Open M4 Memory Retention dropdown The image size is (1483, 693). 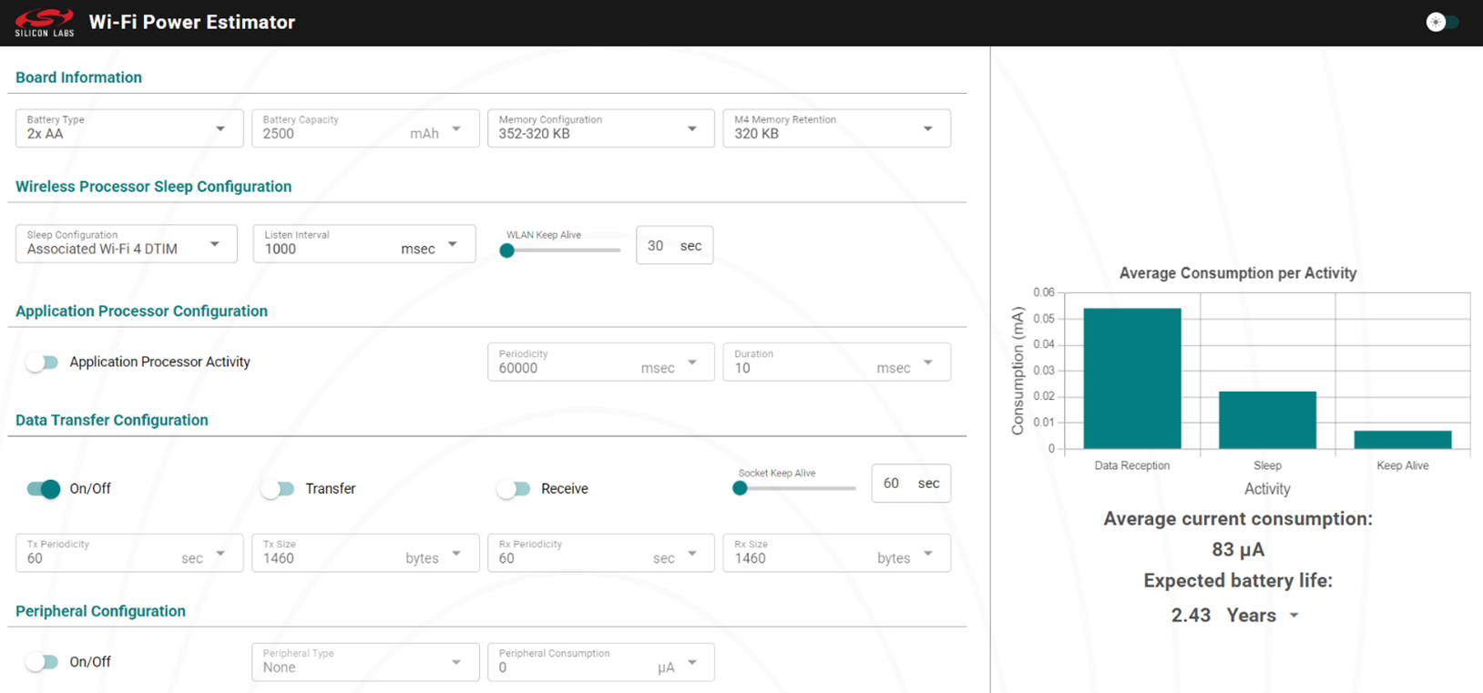pos(835,128)
